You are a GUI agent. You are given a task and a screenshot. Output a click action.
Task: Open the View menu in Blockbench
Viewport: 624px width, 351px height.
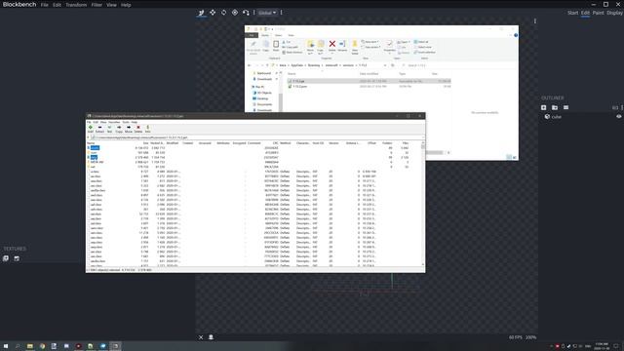[111, 5]
